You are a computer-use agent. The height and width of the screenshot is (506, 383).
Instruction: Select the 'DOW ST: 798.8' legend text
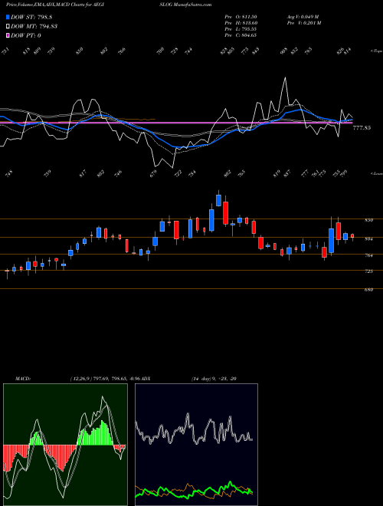pos(31,17)
